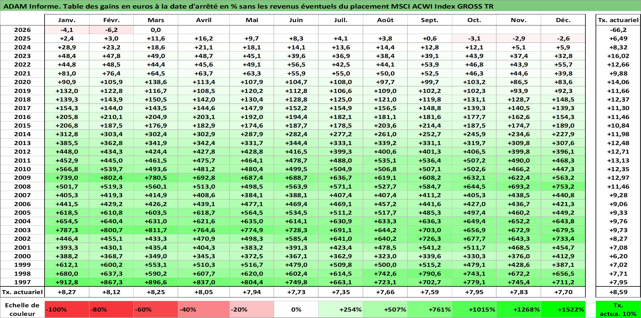Click the 'Echelle de couleur' legend label
Viewport: 641px width, 318px height.
[22, 309]
